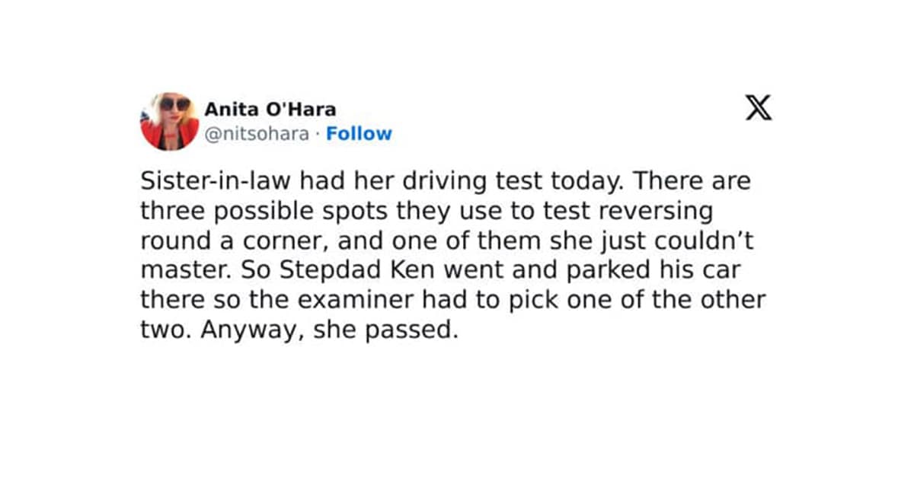
Task: Click the Follow link
Action: pos(359,134)
